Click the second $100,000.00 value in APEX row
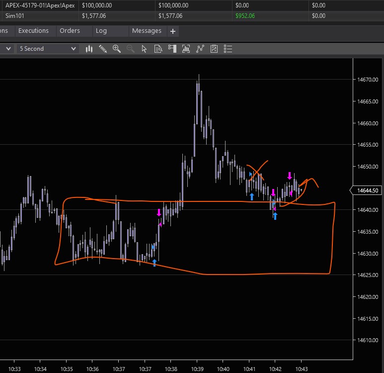384x373 pixels. (173, 5)
